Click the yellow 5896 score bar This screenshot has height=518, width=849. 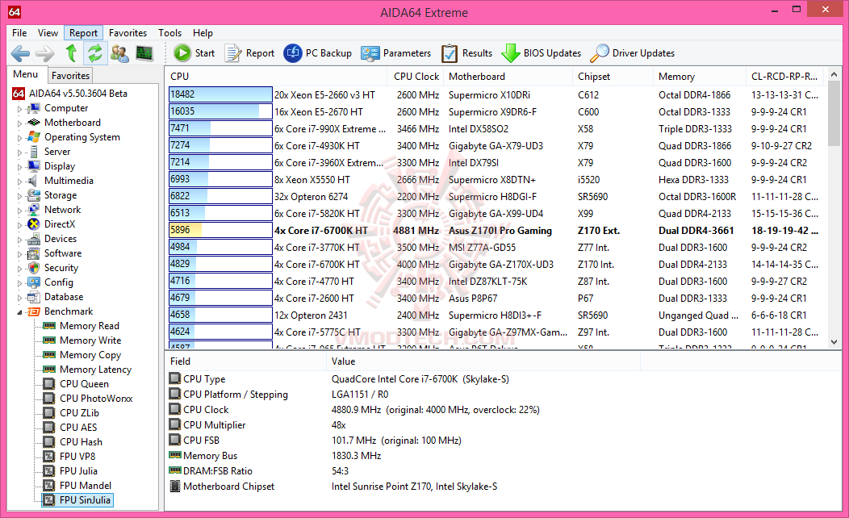coord(220,231)
